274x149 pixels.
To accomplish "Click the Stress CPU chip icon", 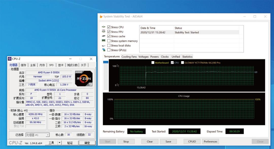I will click(104, 27).
